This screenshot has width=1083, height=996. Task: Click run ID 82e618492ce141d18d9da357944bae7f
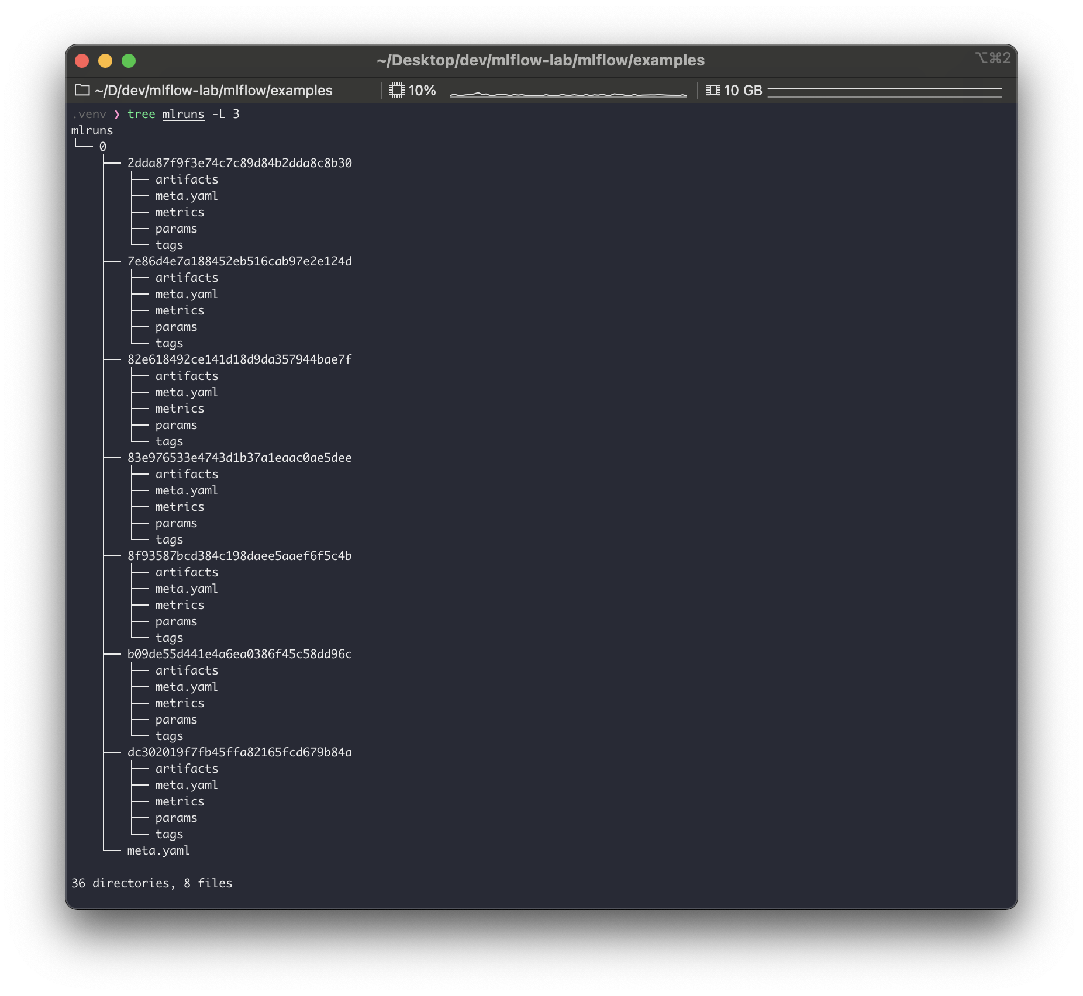click(240, 359)
